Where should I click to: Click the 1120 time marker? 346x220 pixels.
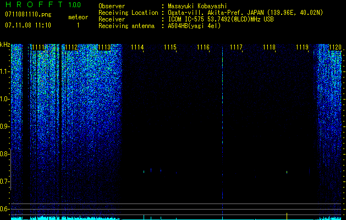pyautogui.click(x=335, y=47)
